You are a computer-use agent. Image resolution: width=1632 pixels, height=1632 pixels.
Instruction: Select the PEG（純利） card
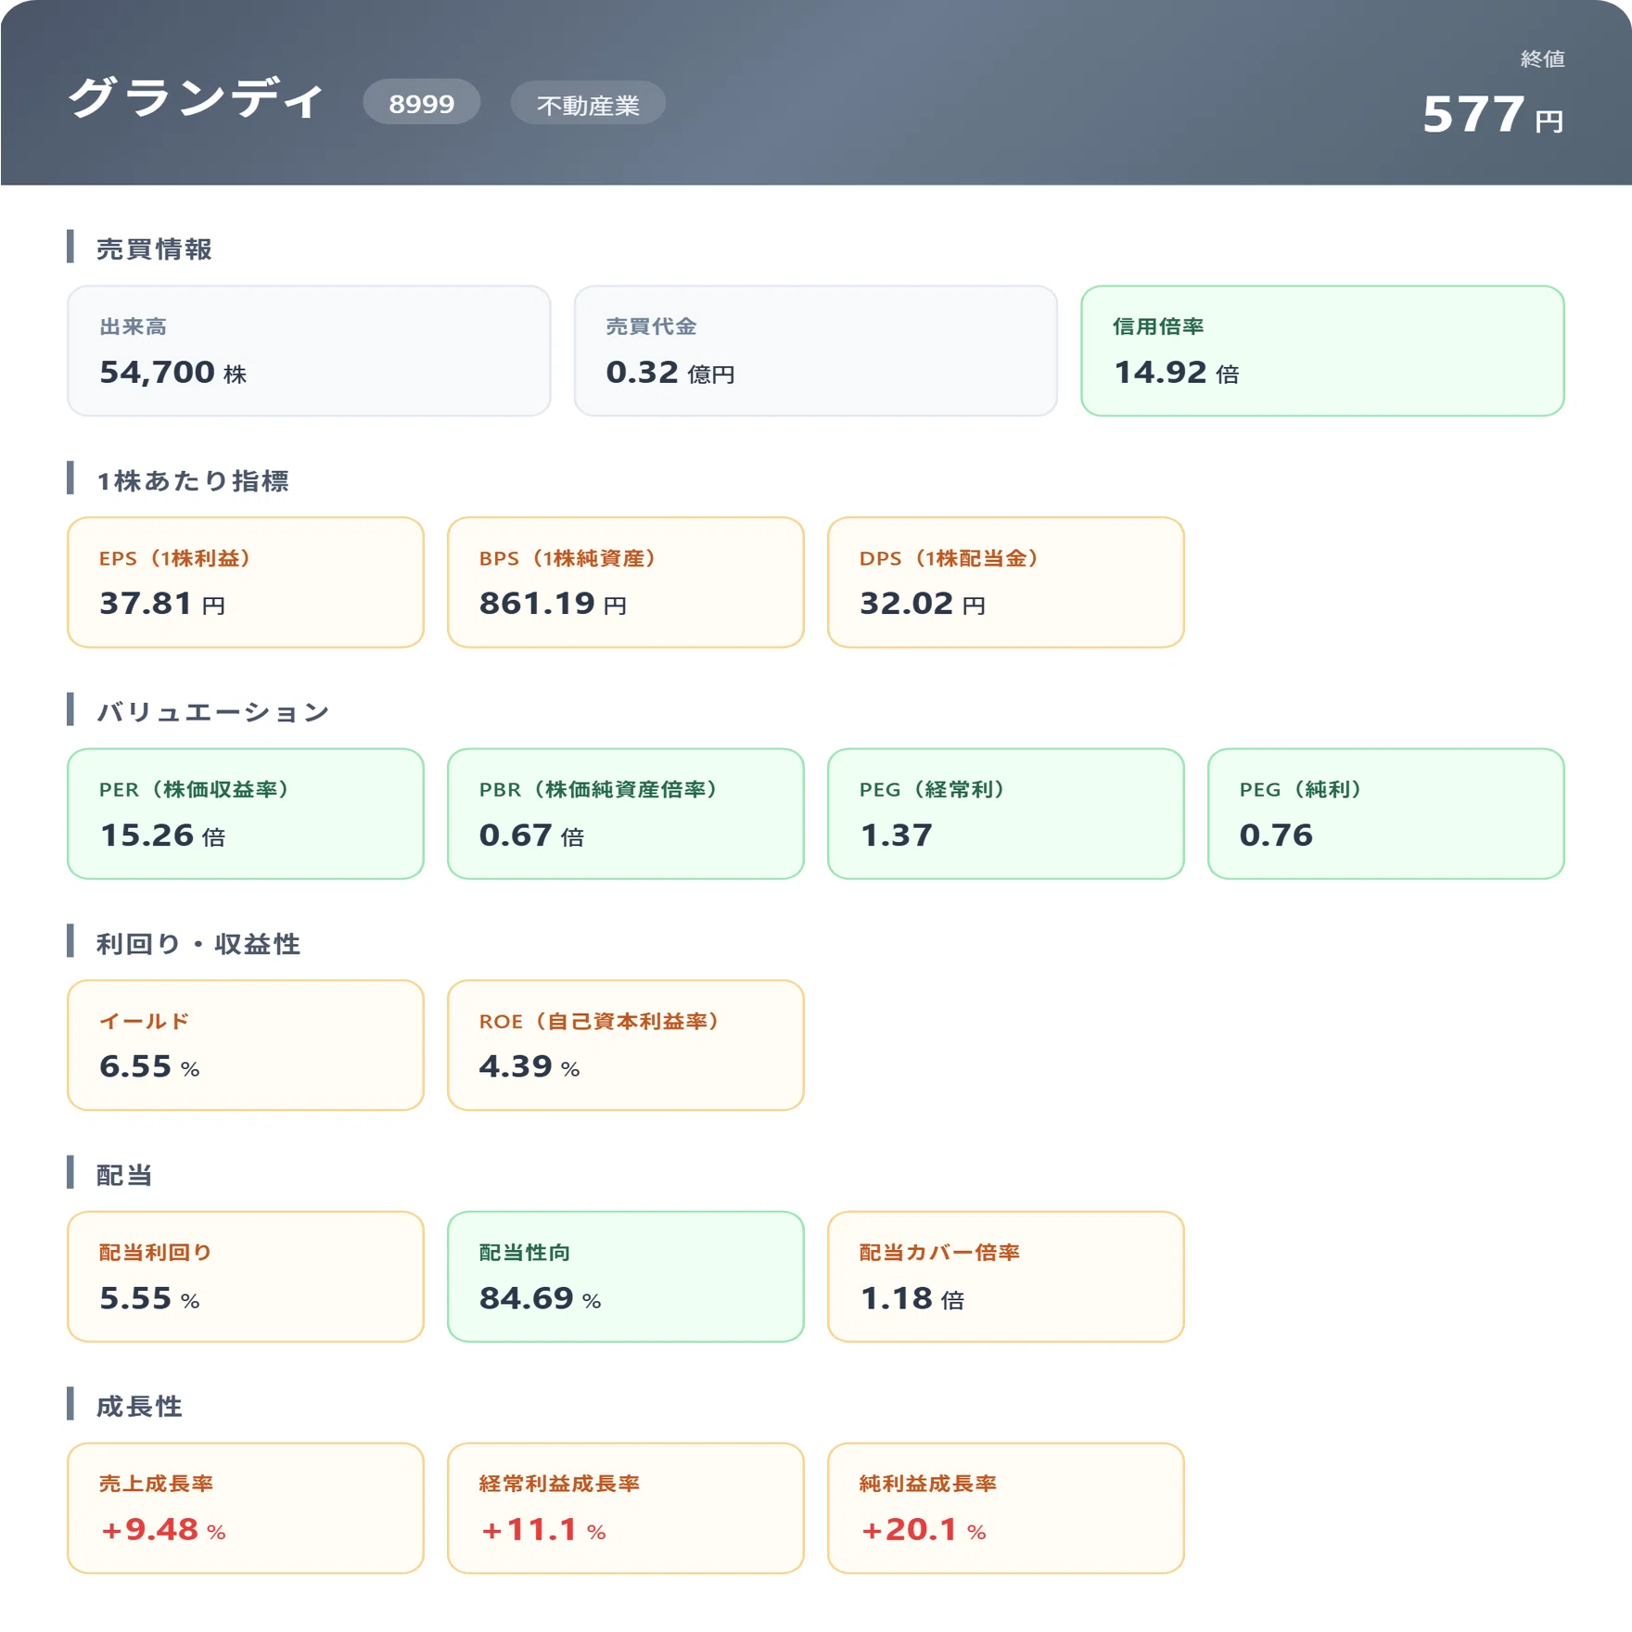(1386, 813)
